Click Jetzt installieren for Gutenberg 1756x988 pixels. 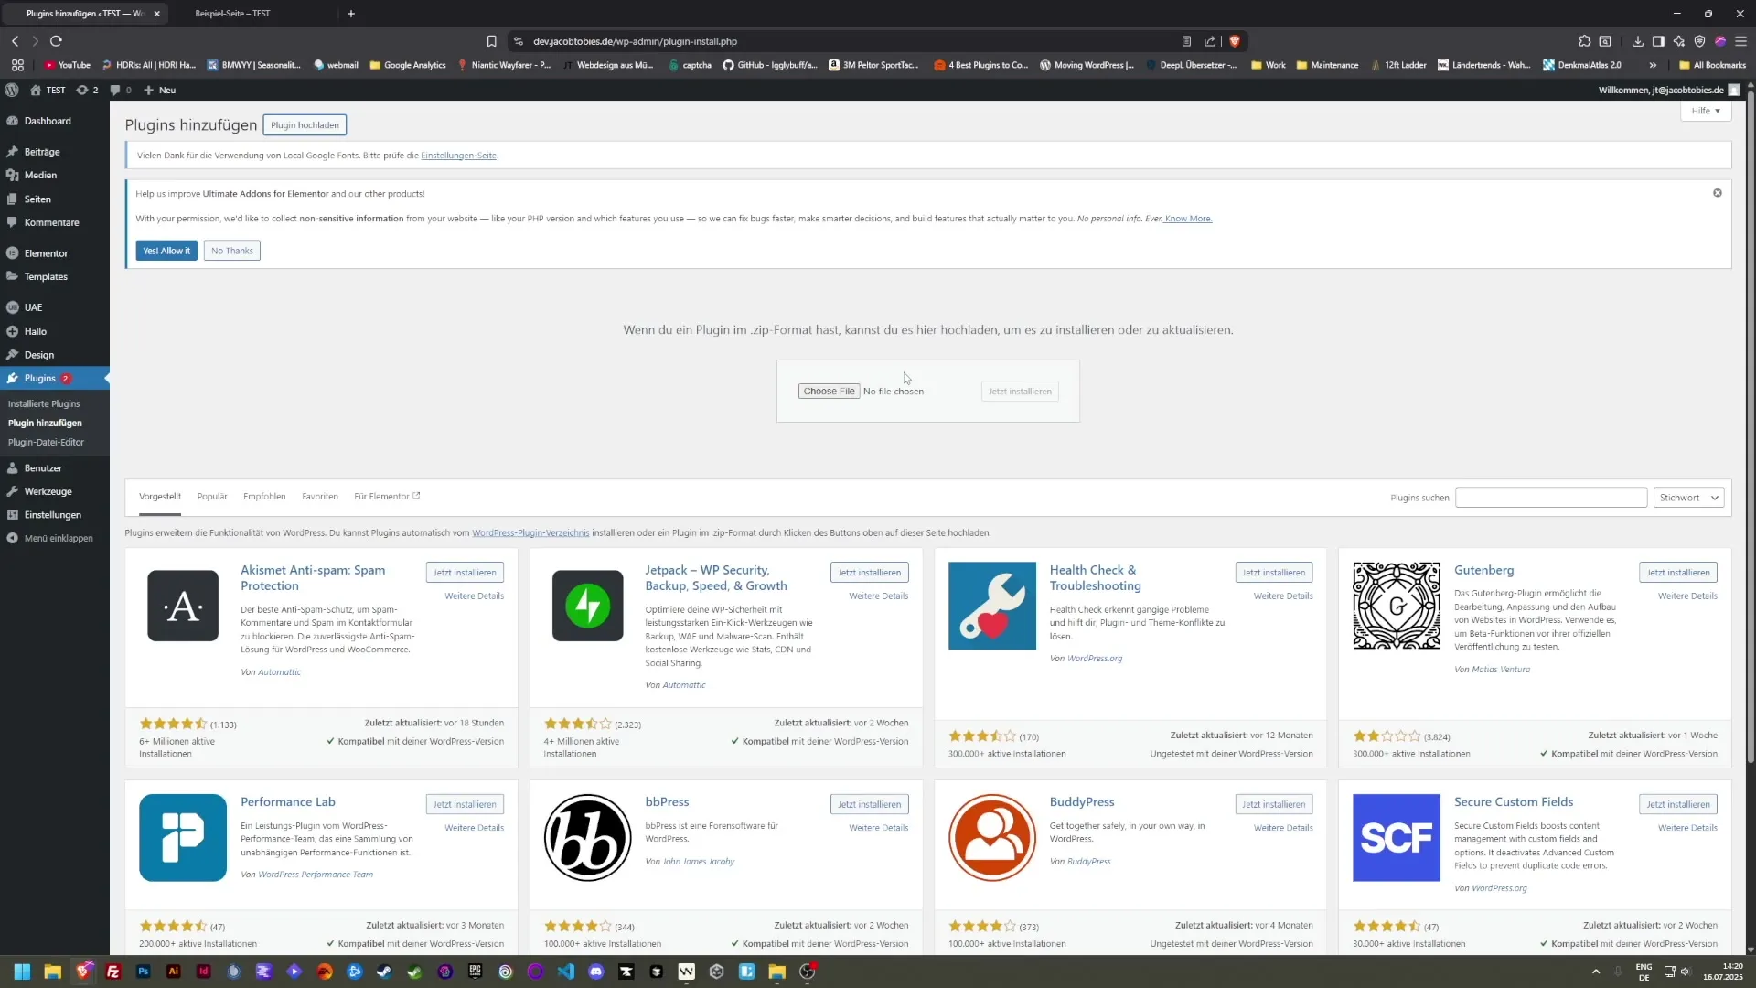coord(1678,572)
